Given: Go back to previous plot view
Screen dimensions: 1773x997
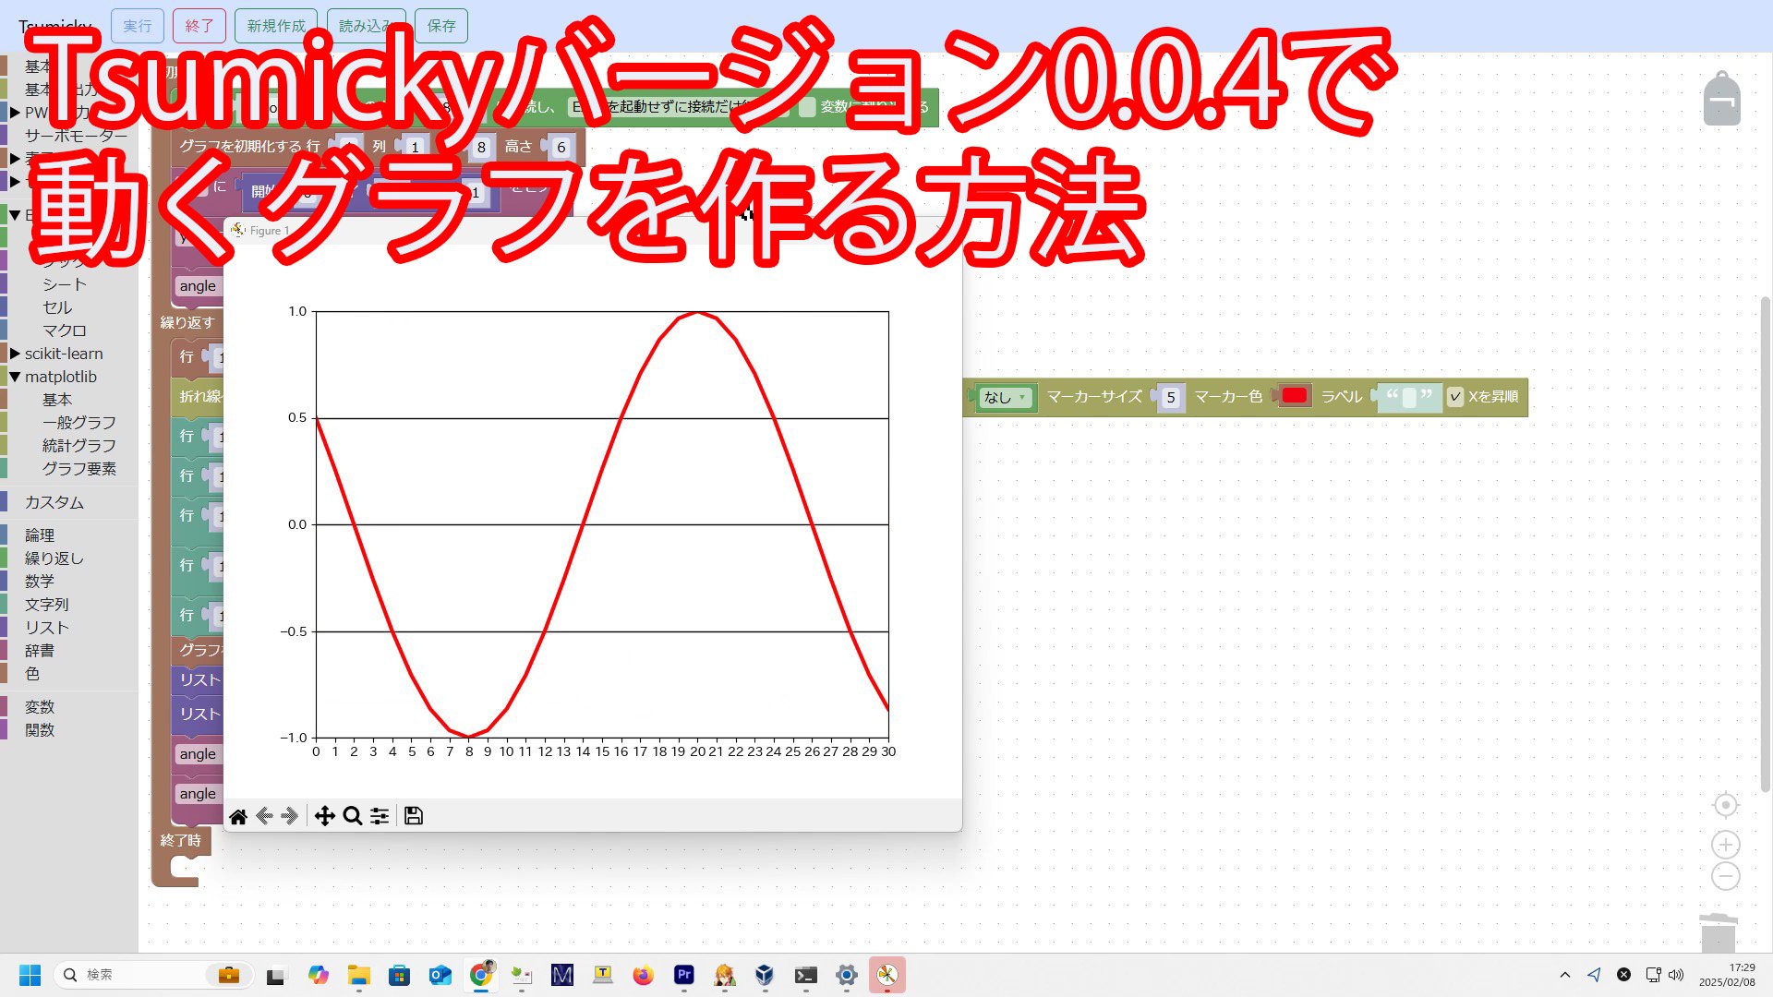Looking at the screenshot, I should coord(265,816).
